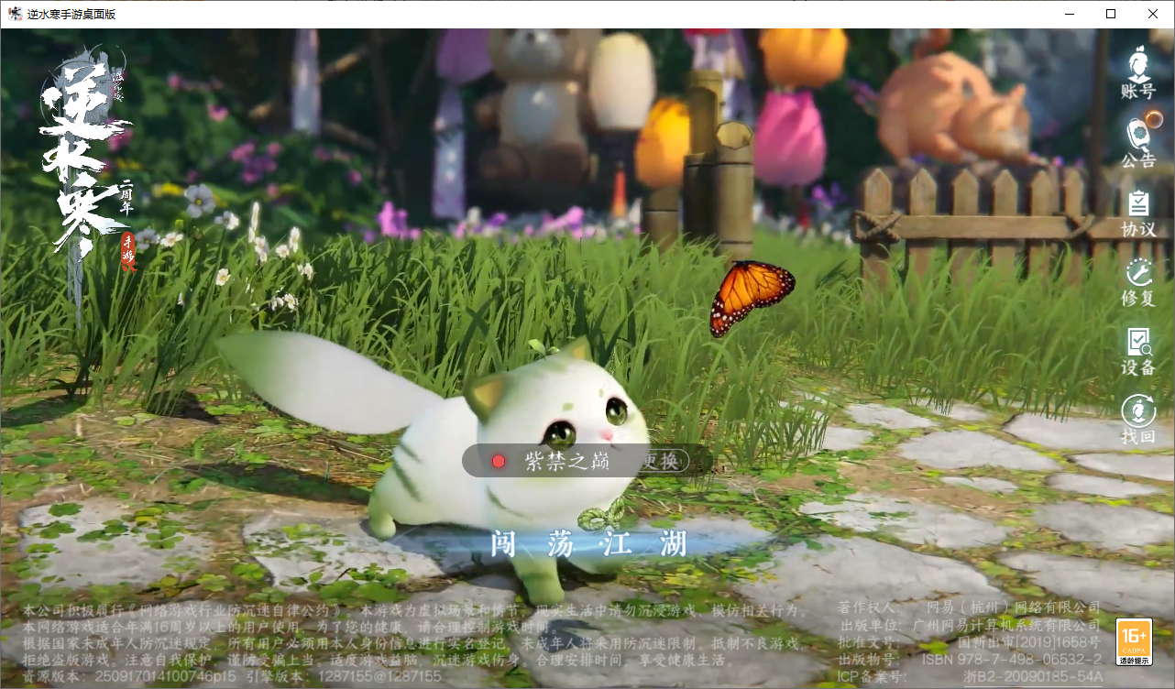Click the publisher 广州网易计算机系统有限公司

(1005, 625)
